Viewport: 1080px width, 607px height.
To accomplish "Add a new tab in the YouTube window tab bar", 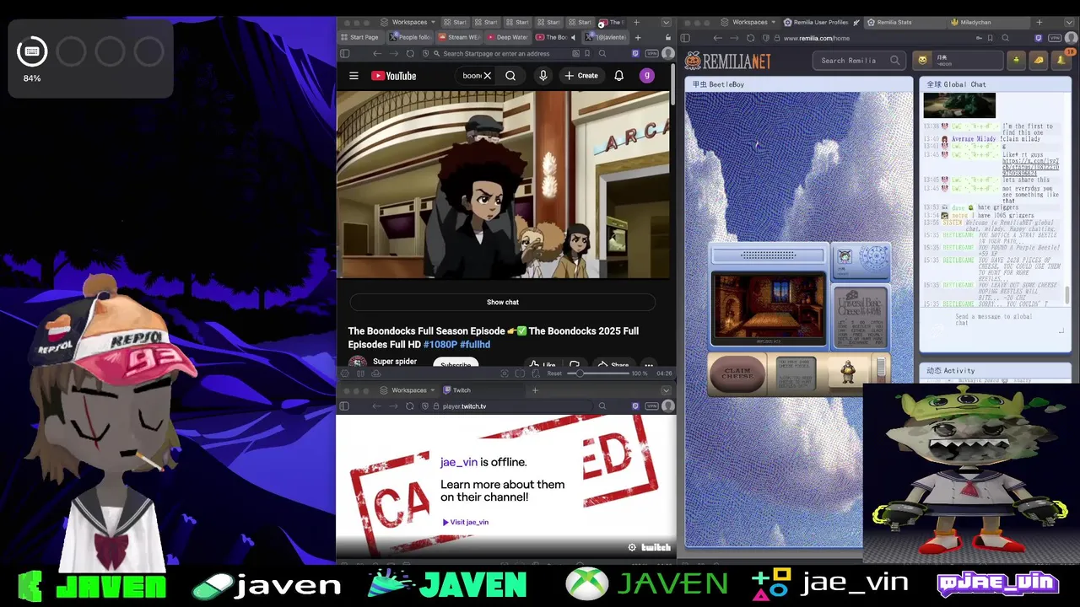I will (636, 23).
